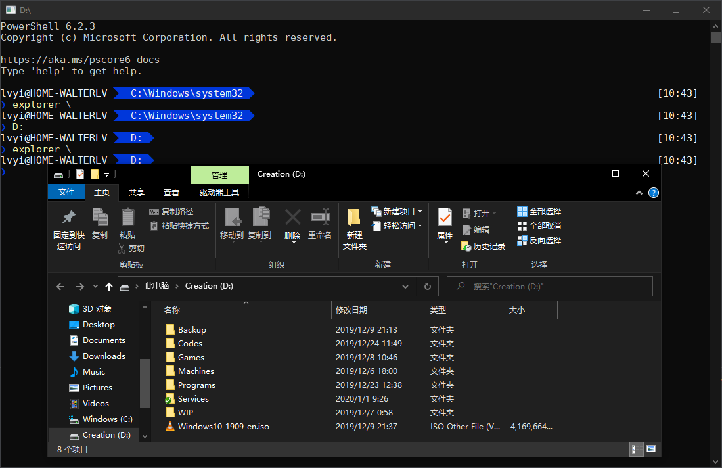Click the Delete red X icon
The width and height of the screenshot is (722, 468).
click(x=292, y=218)
